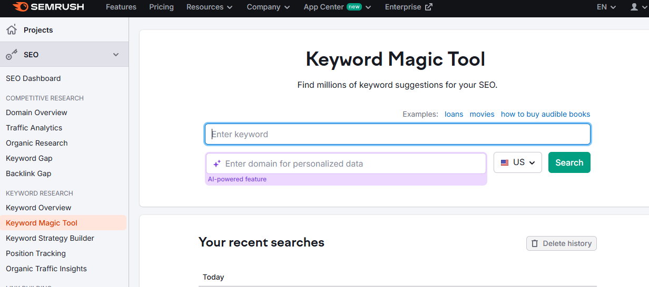Open the Projects home icon
This screenshot has height=287, width=649.
point(12,30)
